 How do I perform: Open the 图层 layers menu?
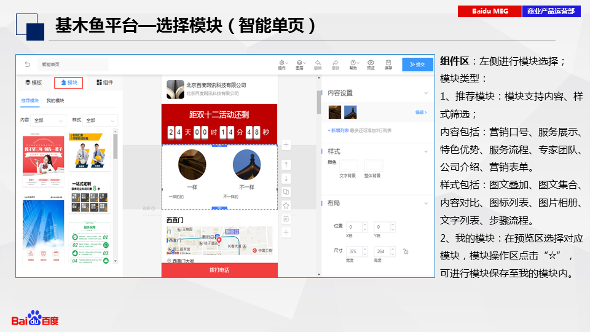[x=300, y=65]
